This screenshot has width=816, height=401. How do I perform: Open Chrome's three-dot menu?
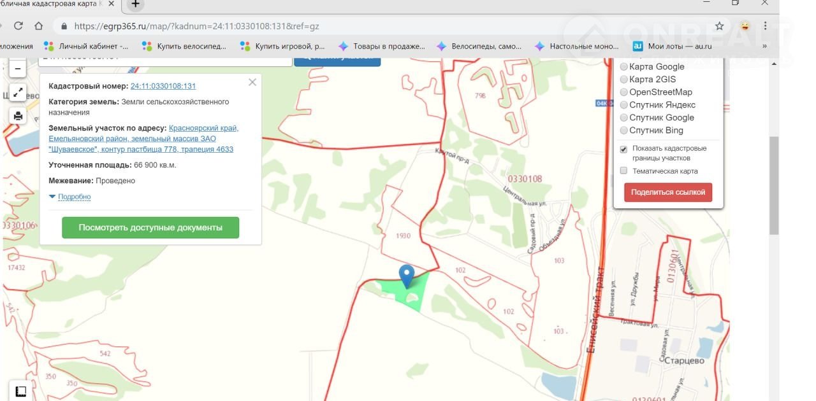click(766, 26)
